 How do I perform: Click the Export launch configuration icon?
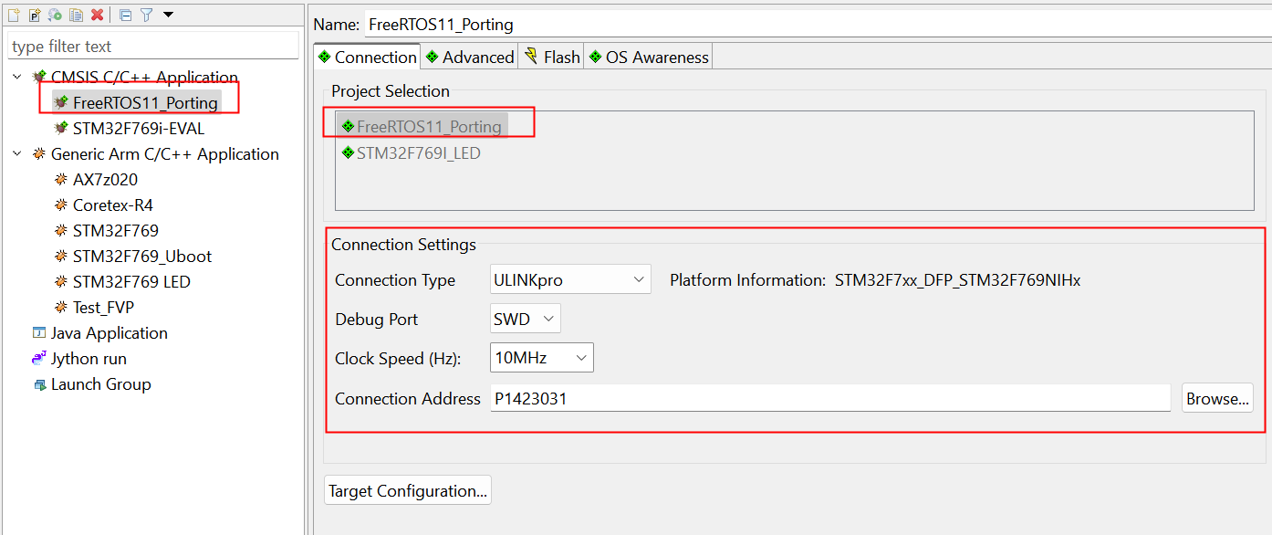click(56, 15)
